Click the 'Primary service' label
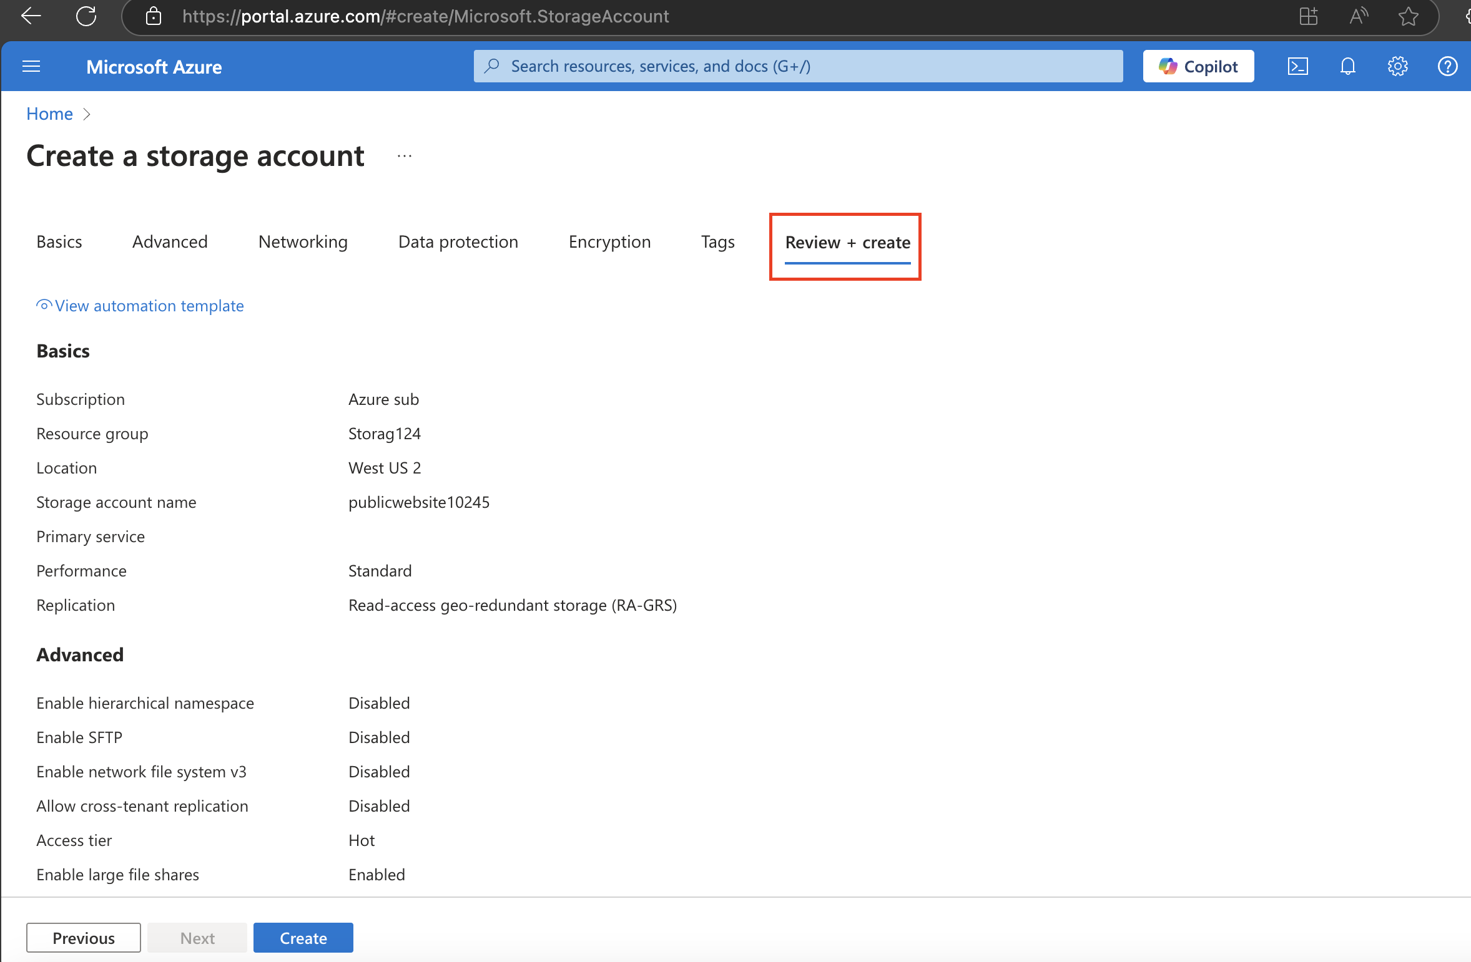Viewport: 1471px width, 962px height. pyautogui.click(x=91, y=537)
